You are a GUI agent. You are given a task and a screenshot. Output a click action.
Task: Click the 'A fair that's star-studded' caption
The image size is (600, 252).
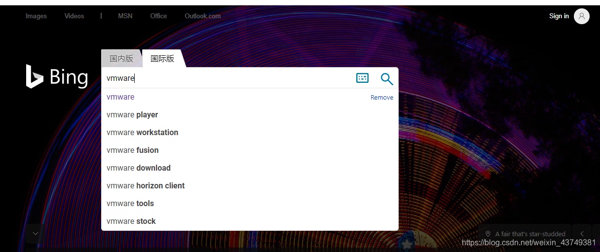pyautogui.click(x=530, y=234)
